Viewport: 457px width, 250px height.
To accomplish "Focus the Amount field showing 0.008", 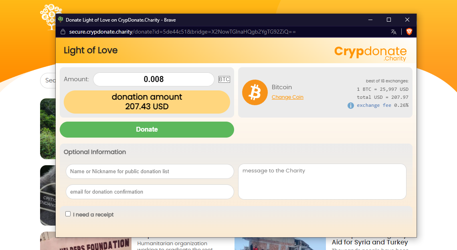I will (154, 79).
